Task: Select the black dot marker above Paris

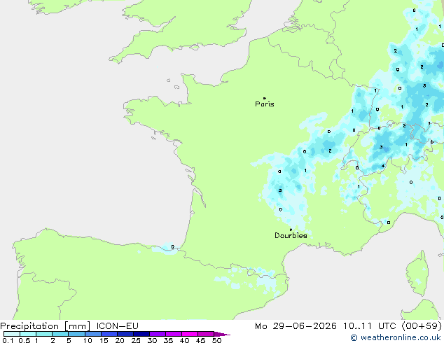Action: click(x=265, y=98)
